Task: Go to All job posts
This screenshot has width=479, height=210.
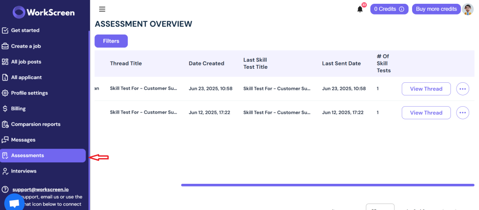Action: tap(26, 62)
